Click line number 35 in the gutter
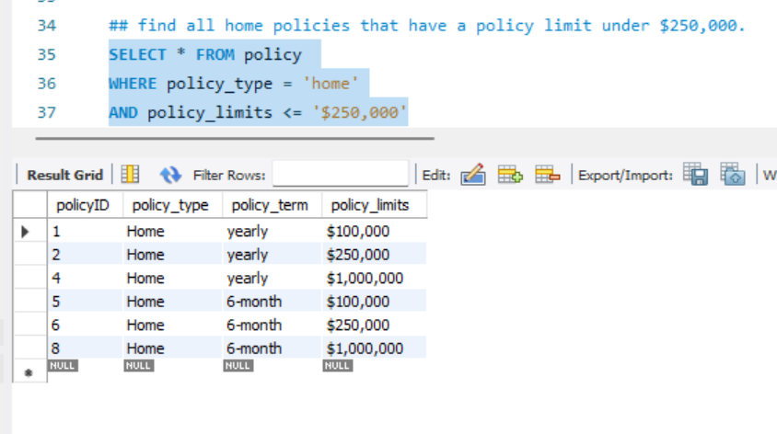 pos(47,54)
